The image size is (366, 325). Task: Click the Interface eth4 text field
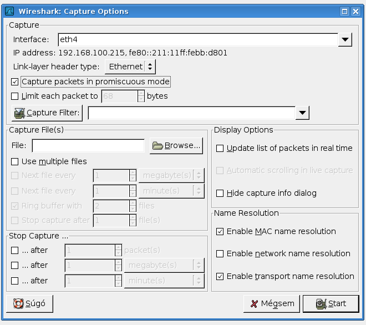tap(198, 40)
